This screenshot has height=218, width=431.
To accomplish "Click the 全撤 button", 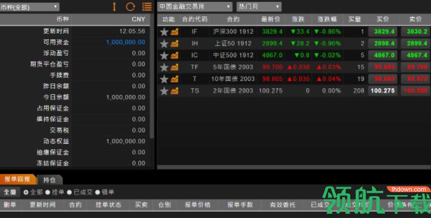I will [x=10, y=192].
